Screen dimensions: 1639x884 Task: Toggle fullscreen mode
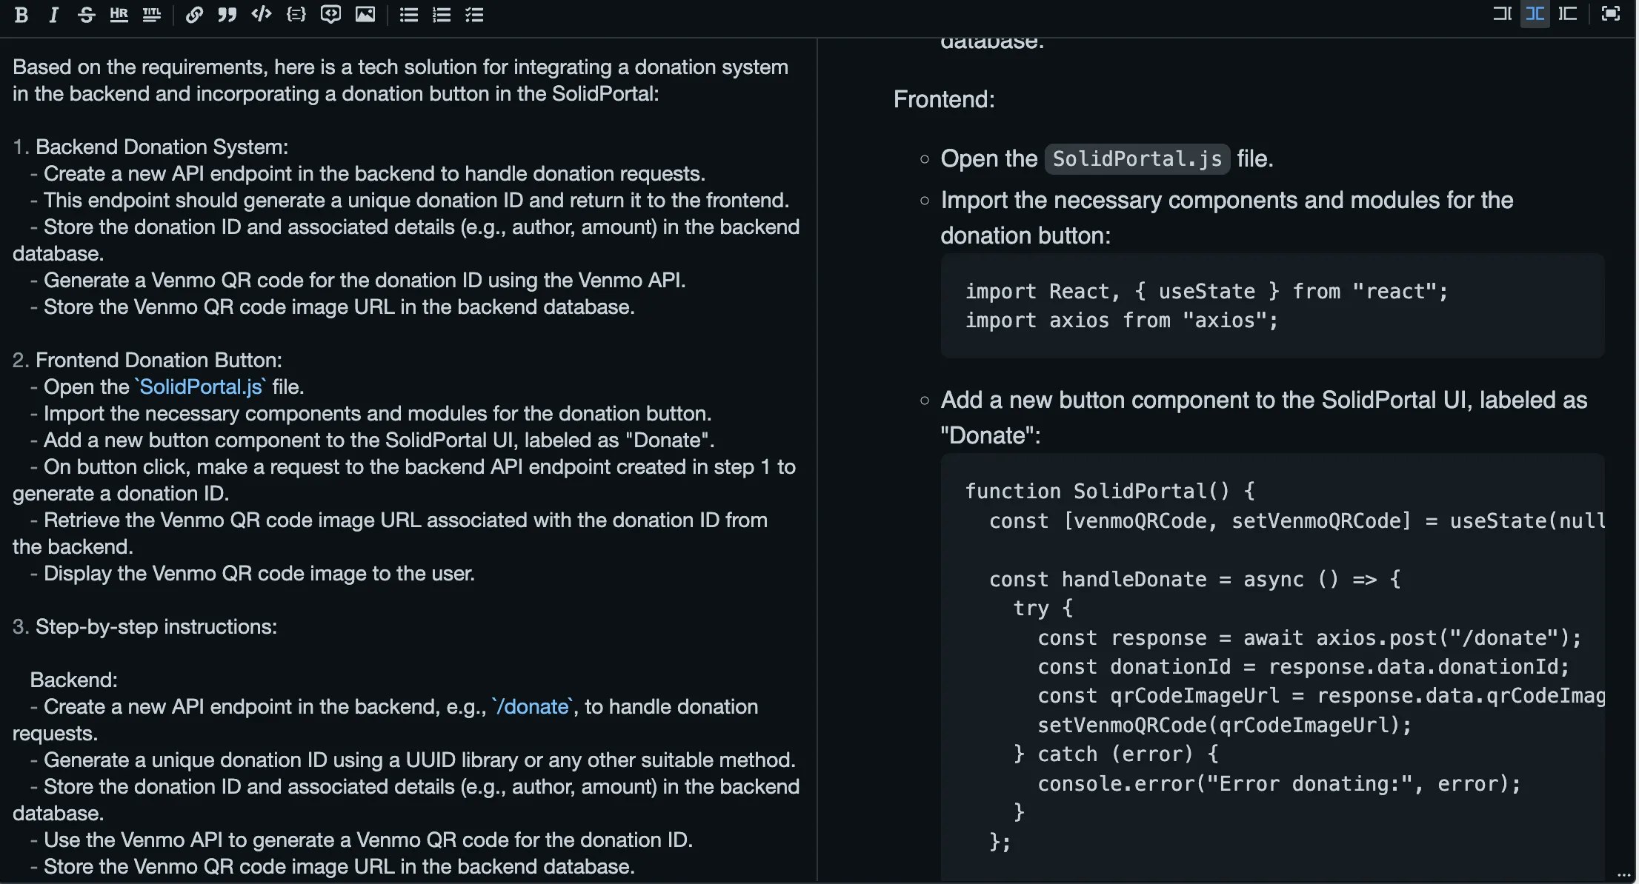click(1610, 14)
